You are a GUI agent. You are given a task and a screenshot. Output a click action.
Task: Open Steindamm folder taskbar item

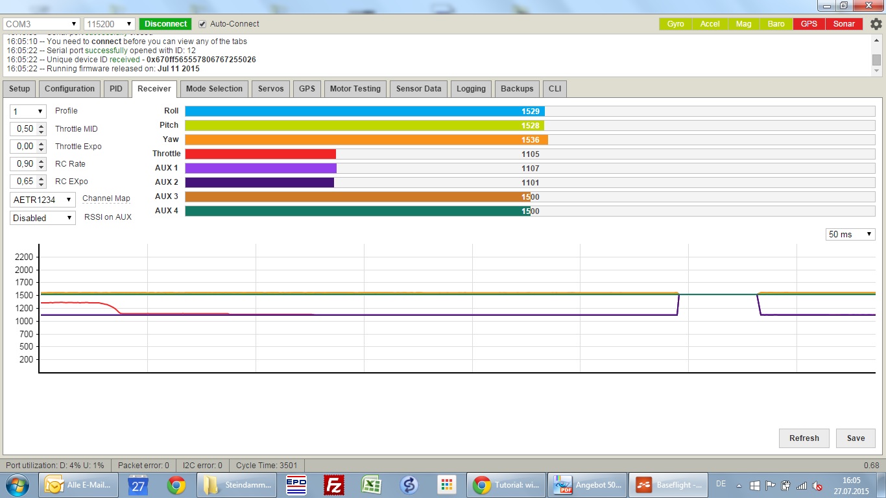[x=238, y=484]
